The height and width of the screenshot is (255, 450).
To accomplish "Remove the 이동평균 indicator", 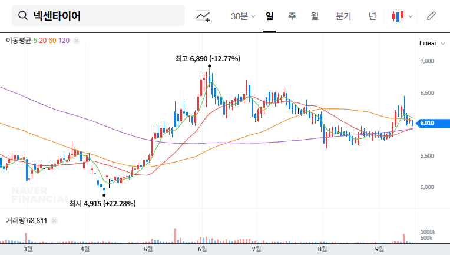I will coord(77,41).
